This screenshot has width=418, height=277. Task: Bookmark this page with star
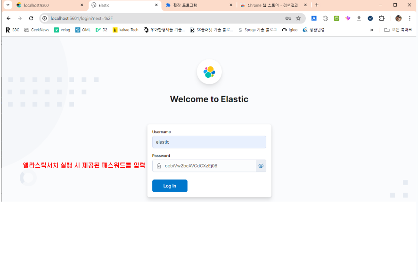pos(298,18)
